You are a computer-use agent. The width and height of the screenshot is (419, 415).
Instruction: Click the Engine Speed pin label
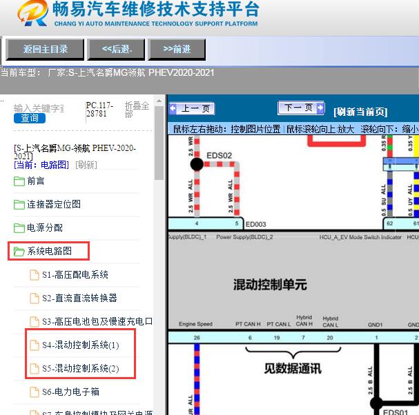coord(195,324)
